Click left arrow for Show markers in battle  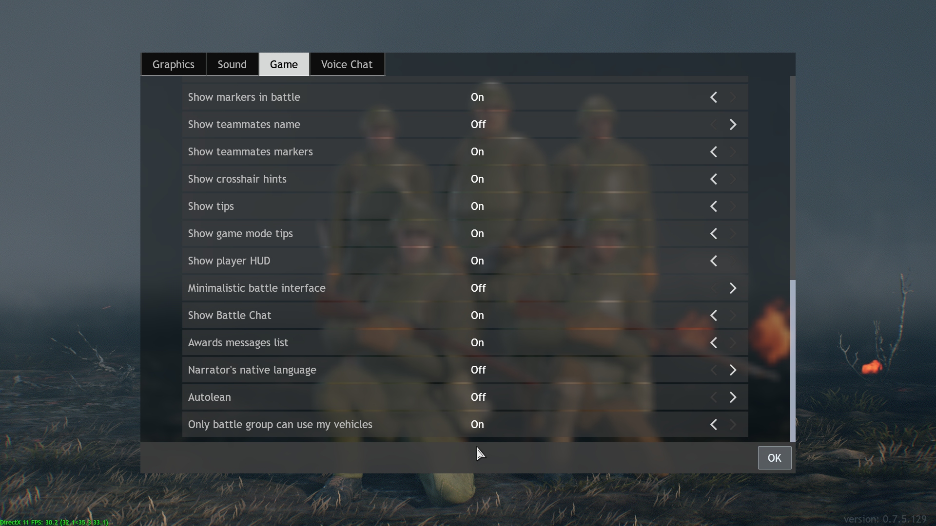click(x=713, y=97)
